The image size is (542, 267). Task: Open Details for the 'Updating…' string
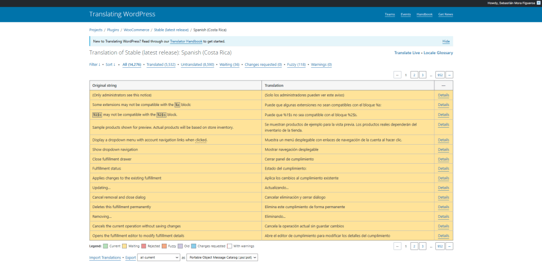tap(443, 188)
